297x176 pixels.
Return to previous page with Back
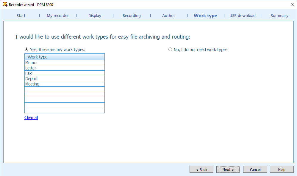coord(201,169)
